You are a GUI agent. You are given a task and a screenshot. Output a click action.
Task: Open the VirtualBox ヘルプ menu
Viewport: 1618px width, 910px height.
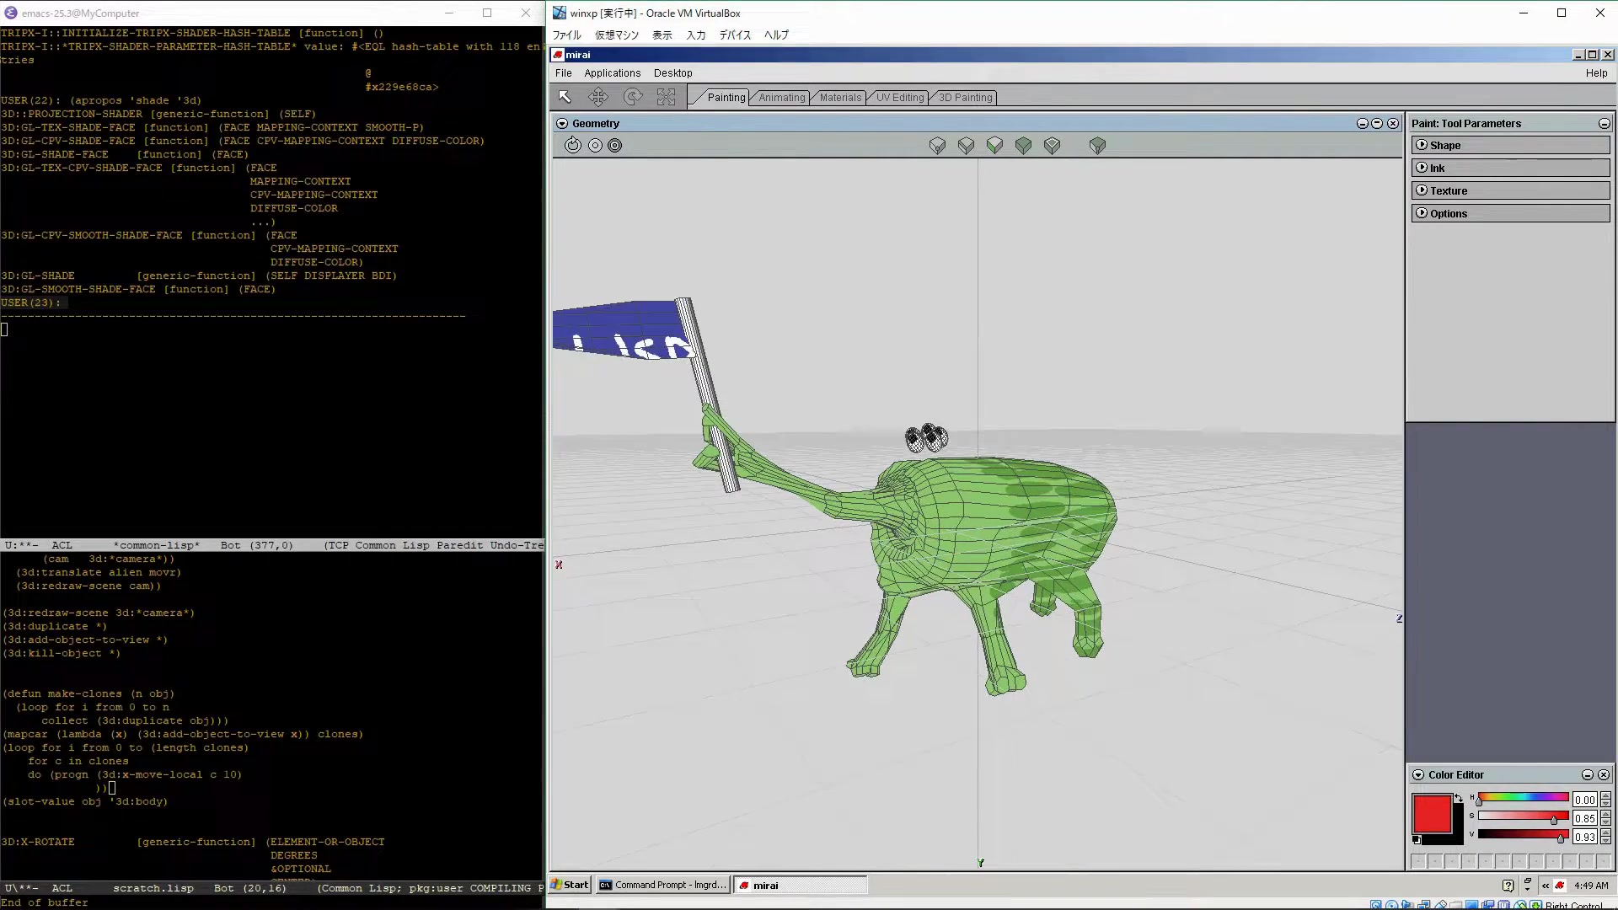pos(776,35)
